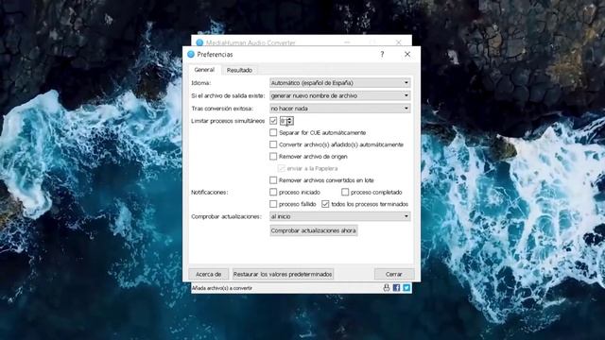This screenshot has height=340, width=605.
Task: Click the Facebook icon in status bar
Action: [396, 287]
